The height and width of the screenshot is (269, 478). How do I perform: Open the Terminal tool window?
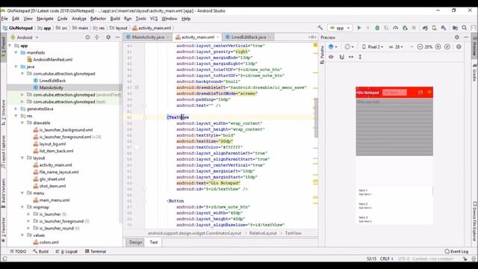(96, 251)
